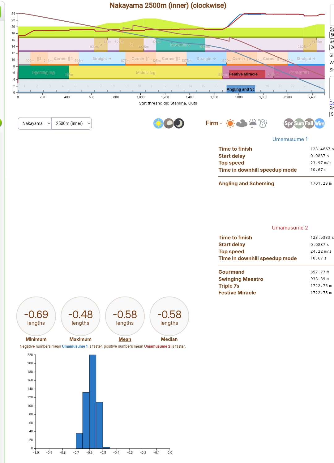Image resolution: width=334 pixels, height=463 pixels.
Task: Click the 123.4667 s finish time value
Action: [x=322, y=149]
